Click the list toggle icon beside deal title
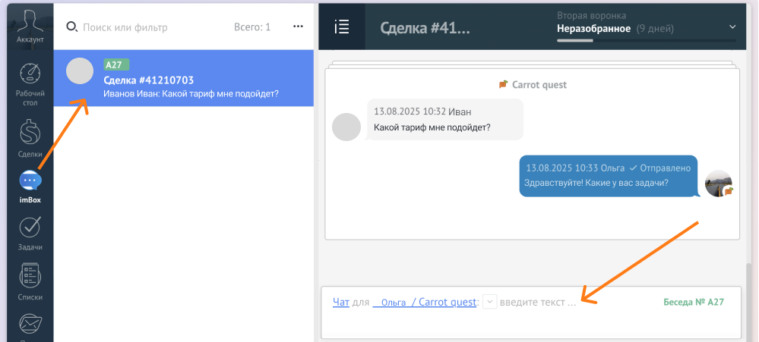Viewport: 759px width, 342px height. [342, 27]
